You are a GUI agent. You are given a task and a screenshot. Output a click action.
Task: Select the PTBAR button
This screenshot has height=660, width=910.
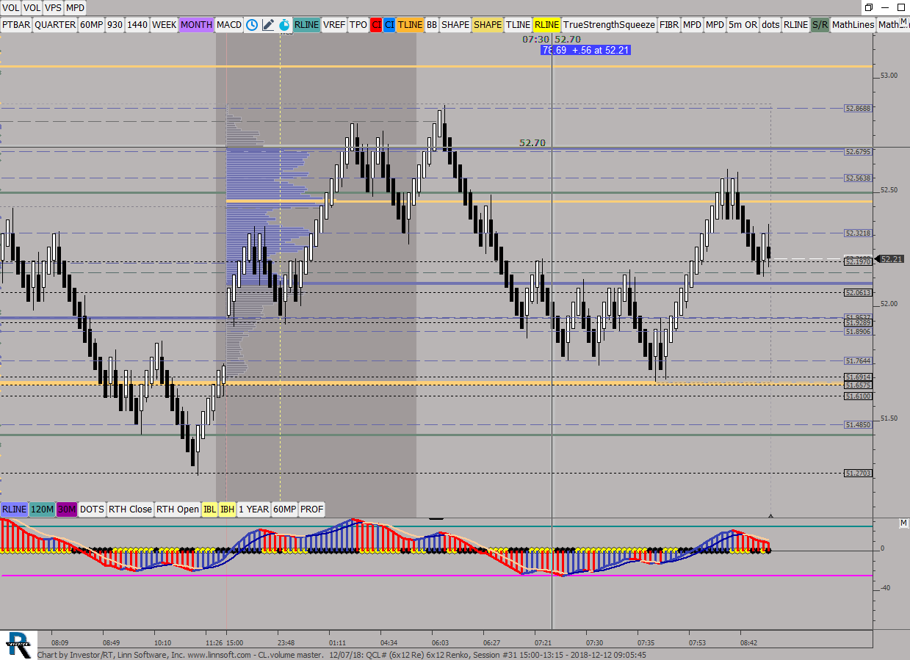click(x=16, y=25)
